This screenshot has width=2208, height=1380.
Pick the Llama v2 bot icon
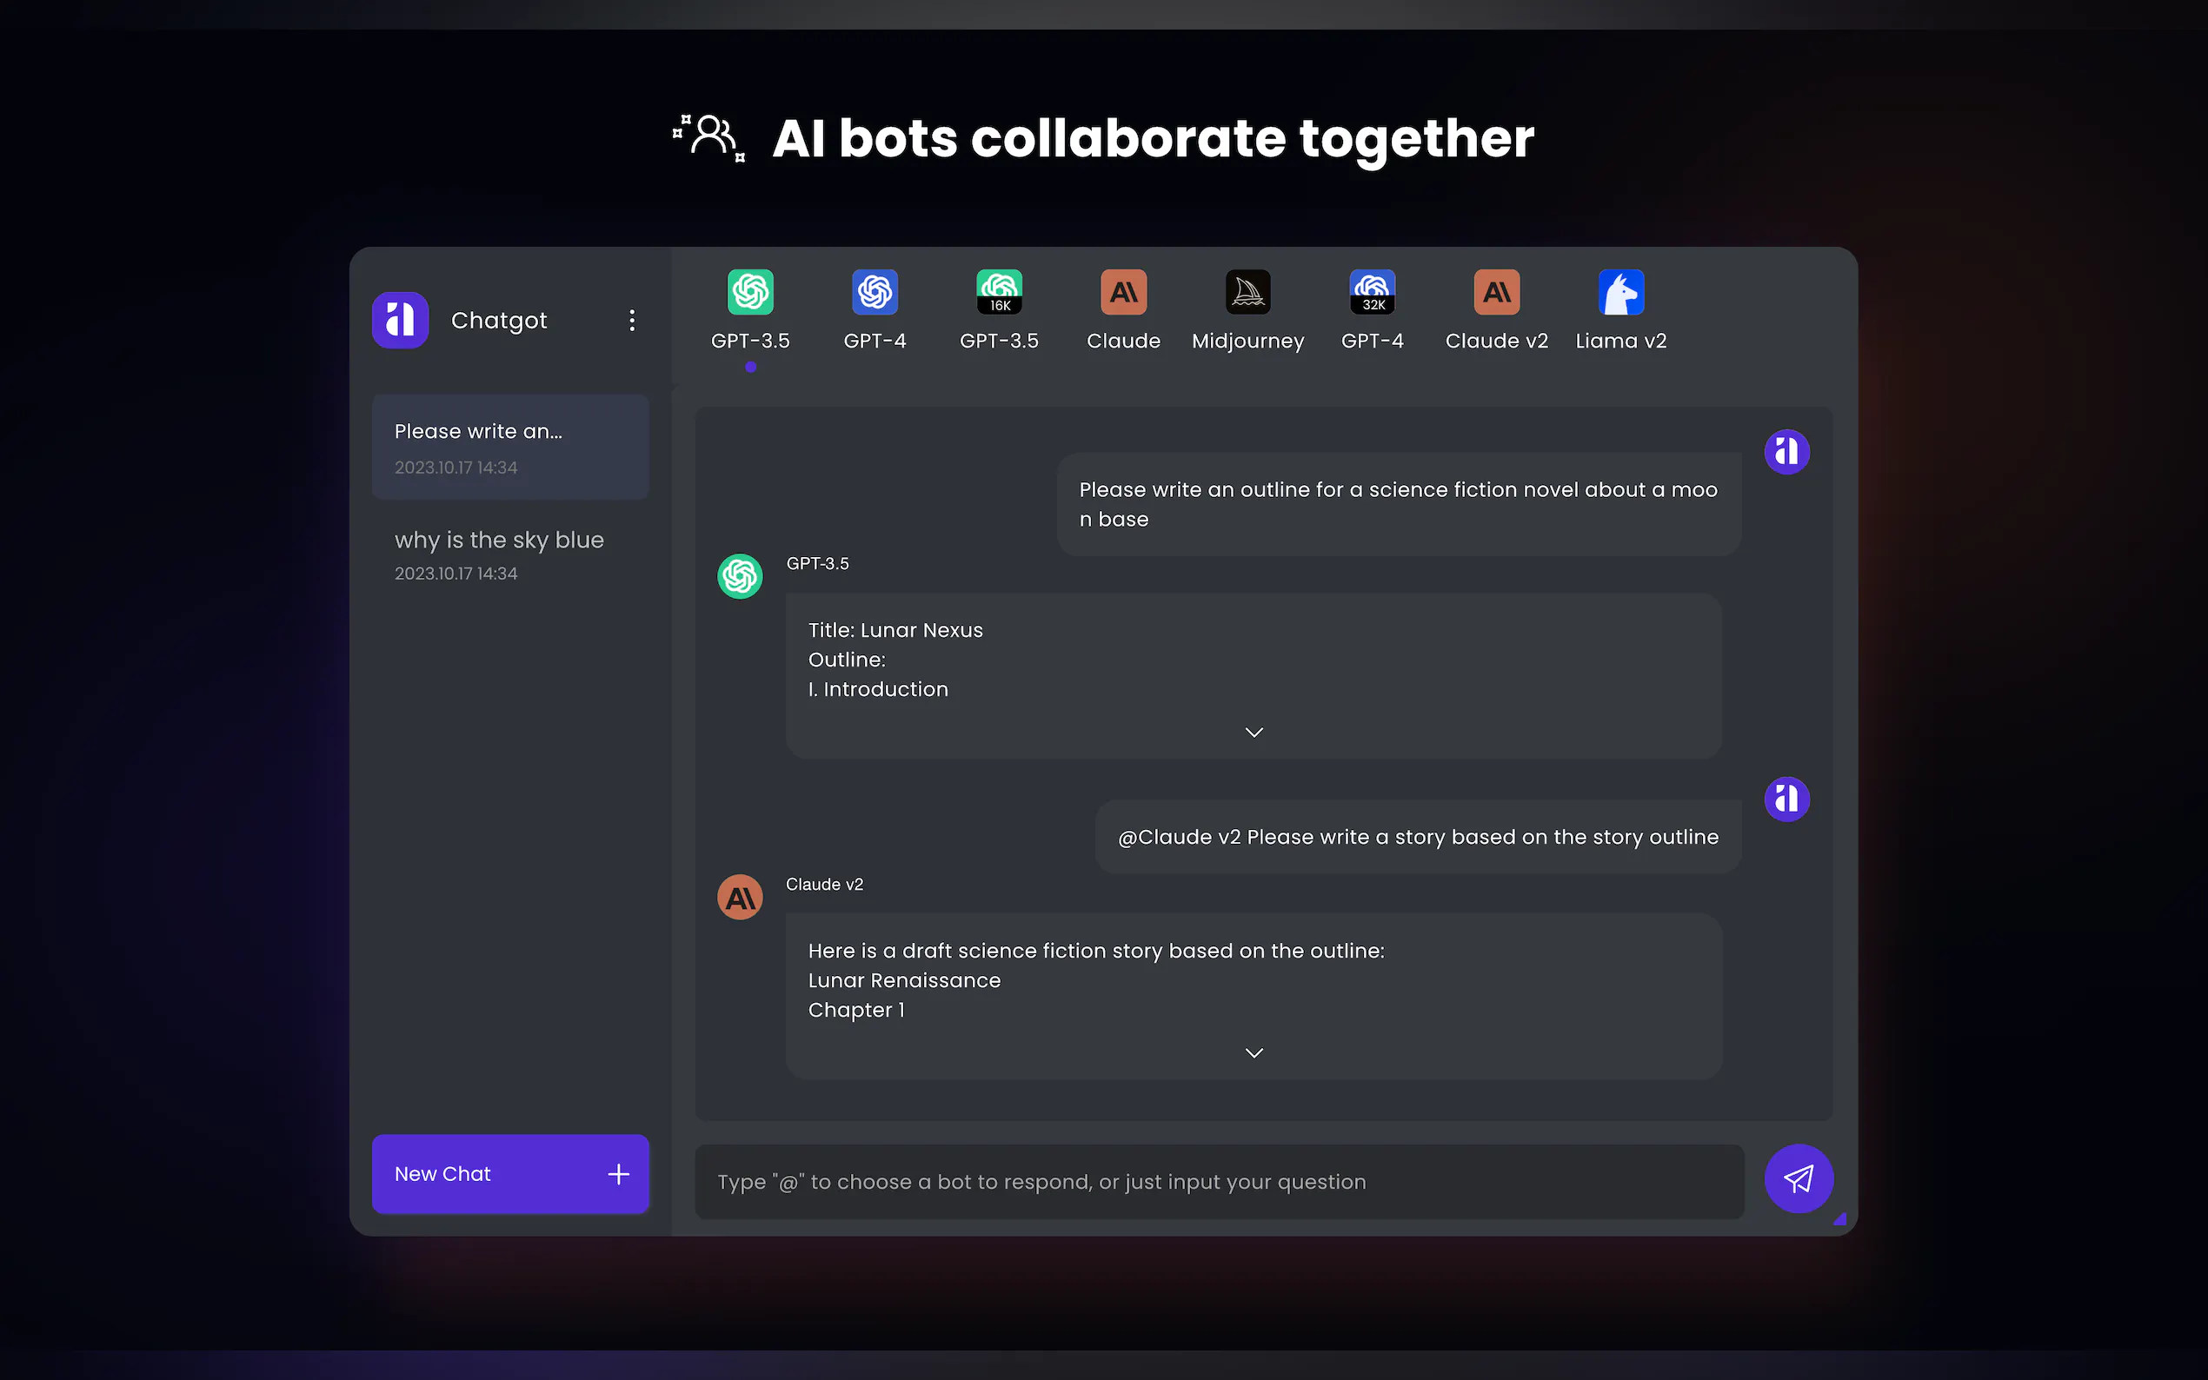1620,292
